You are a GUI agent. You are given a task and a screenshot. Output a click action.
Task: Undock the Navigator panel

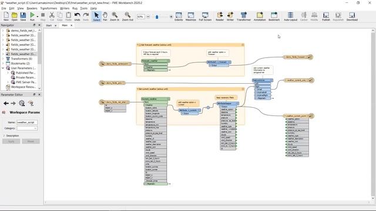tap(34, 25)
